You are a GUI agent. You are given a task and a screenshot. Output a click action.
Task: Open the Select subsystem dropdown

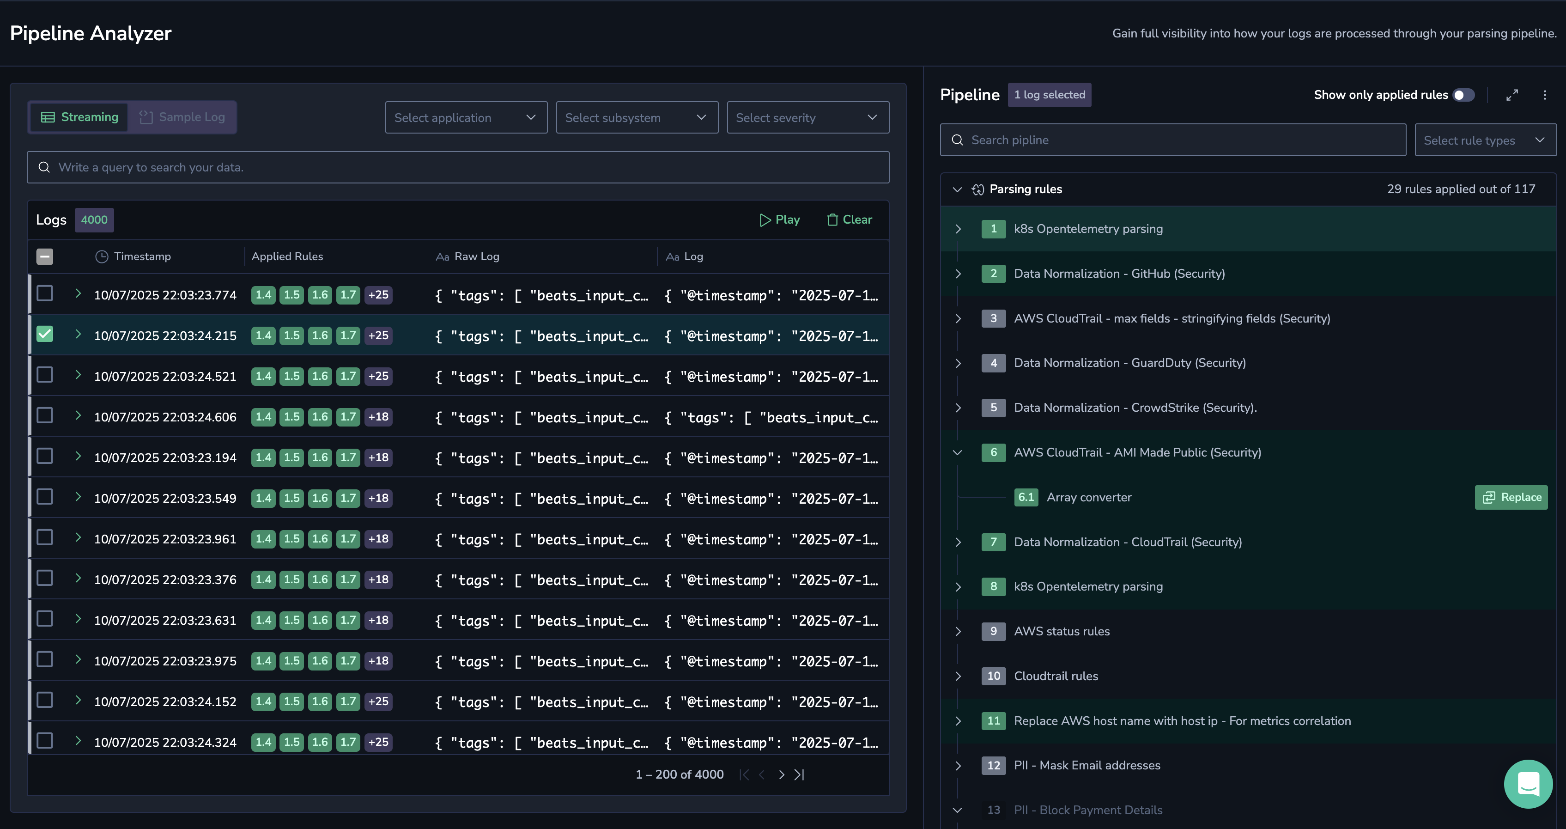(x=637, y=117)
